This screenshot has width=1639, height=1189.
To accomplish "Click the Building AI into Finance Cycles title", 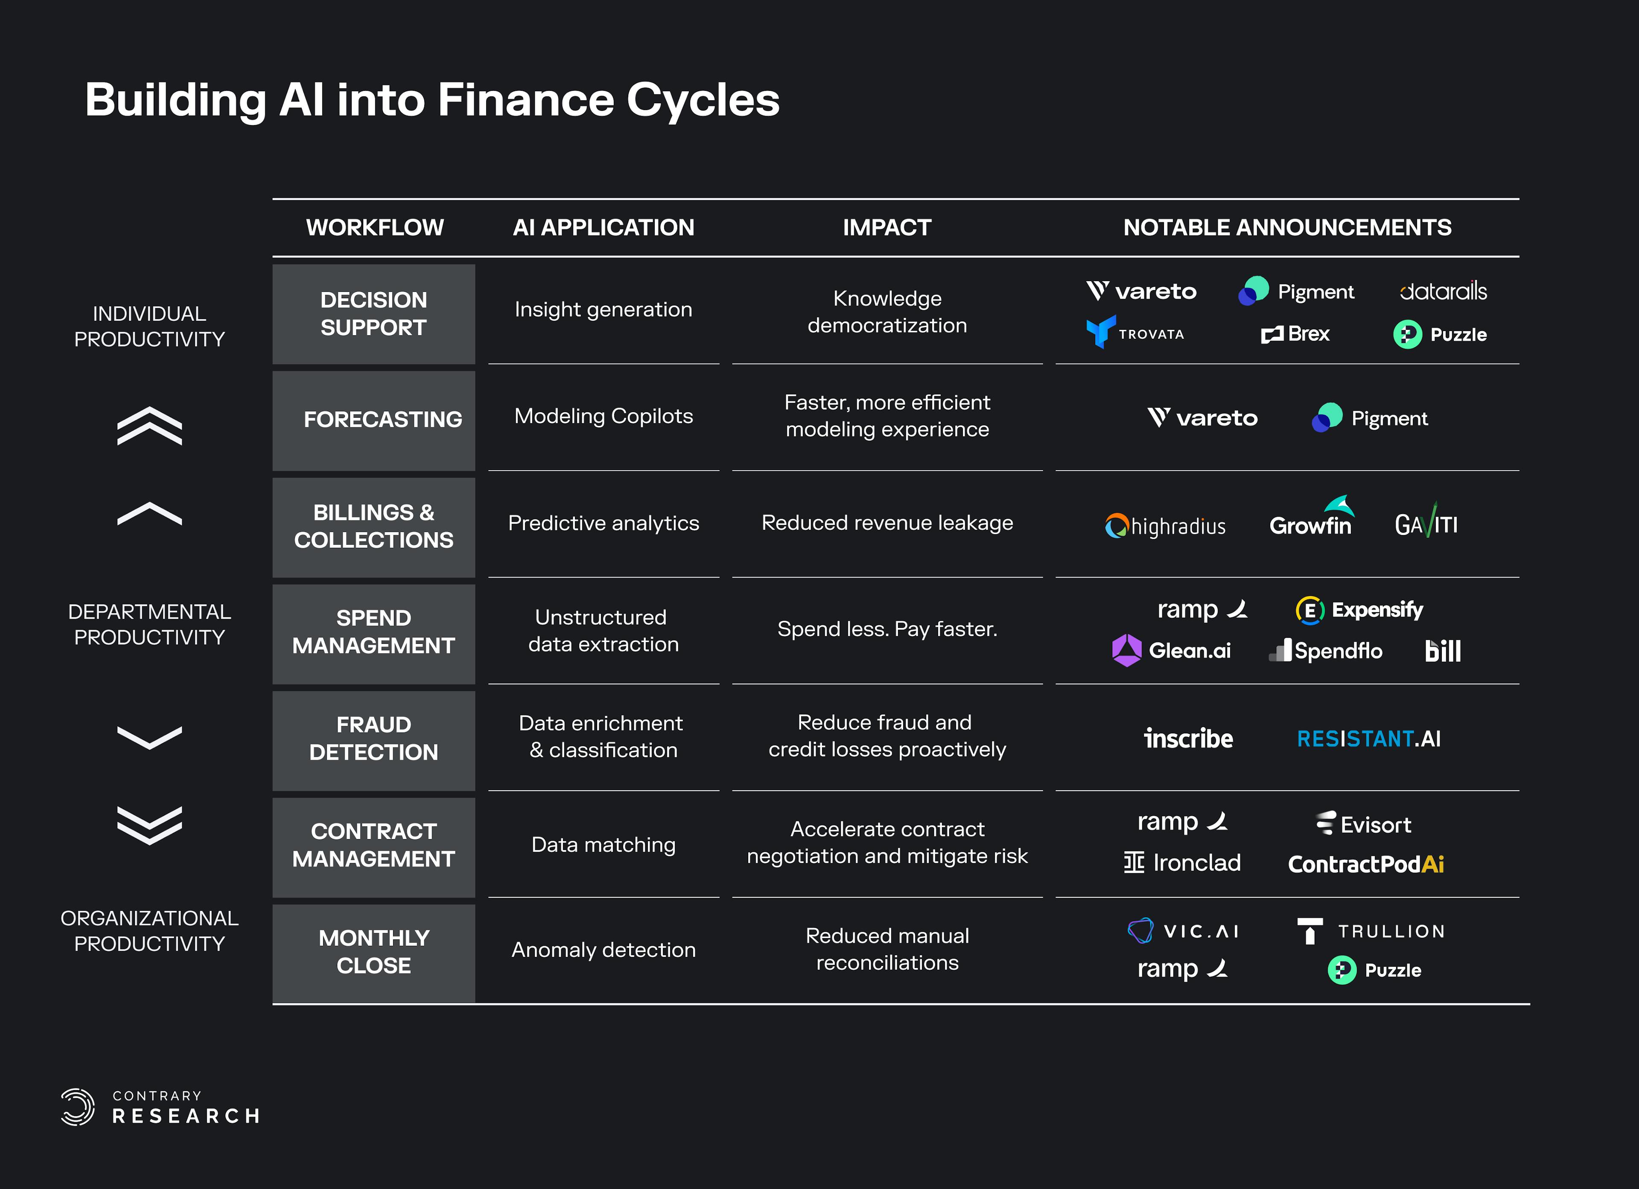I will pos(432,100).
